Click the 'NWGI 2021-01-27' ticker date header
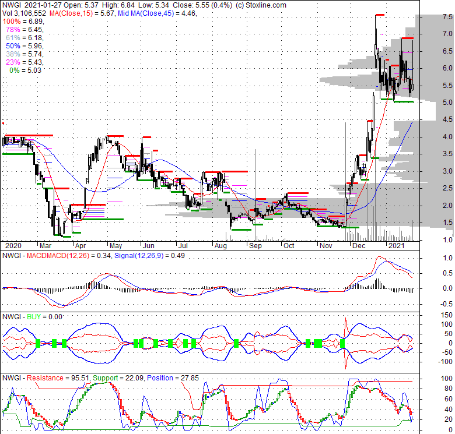The width and height of the screenshot is (455, 434). pyautogui.click(x=32, y=5)
